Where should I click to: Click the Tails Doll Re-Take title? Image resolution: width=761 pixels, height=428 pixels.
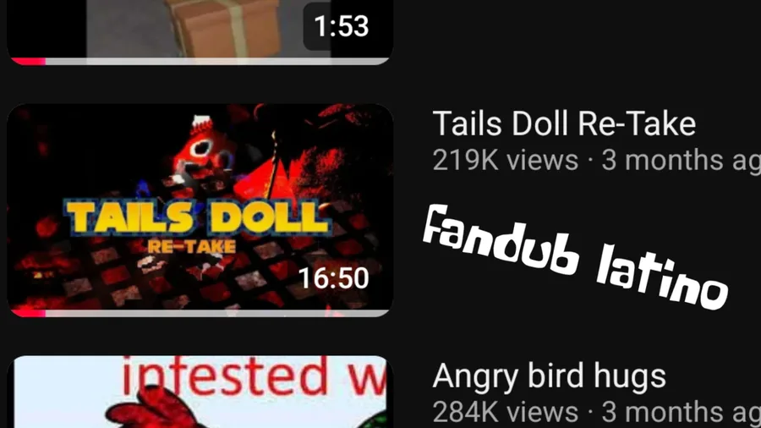point(564,123)
